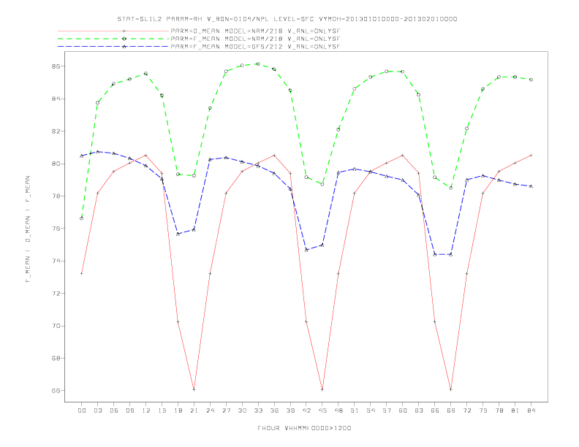Click the red plus marker at hour 00
This screenshot has height=447, width=579.
(x=82, y=273)
